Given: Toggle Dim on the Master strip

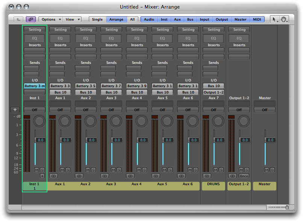Looking at the screenshot, I should coord(272,170).
